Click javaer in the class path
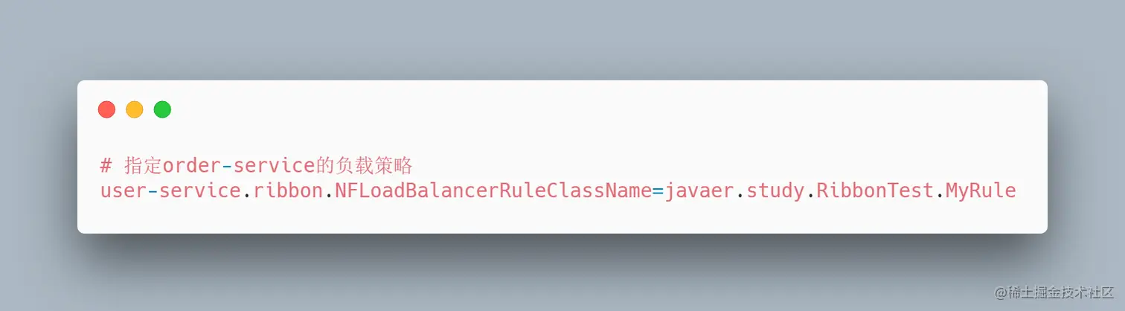1125x311 pixels. [x=699, y=191]
